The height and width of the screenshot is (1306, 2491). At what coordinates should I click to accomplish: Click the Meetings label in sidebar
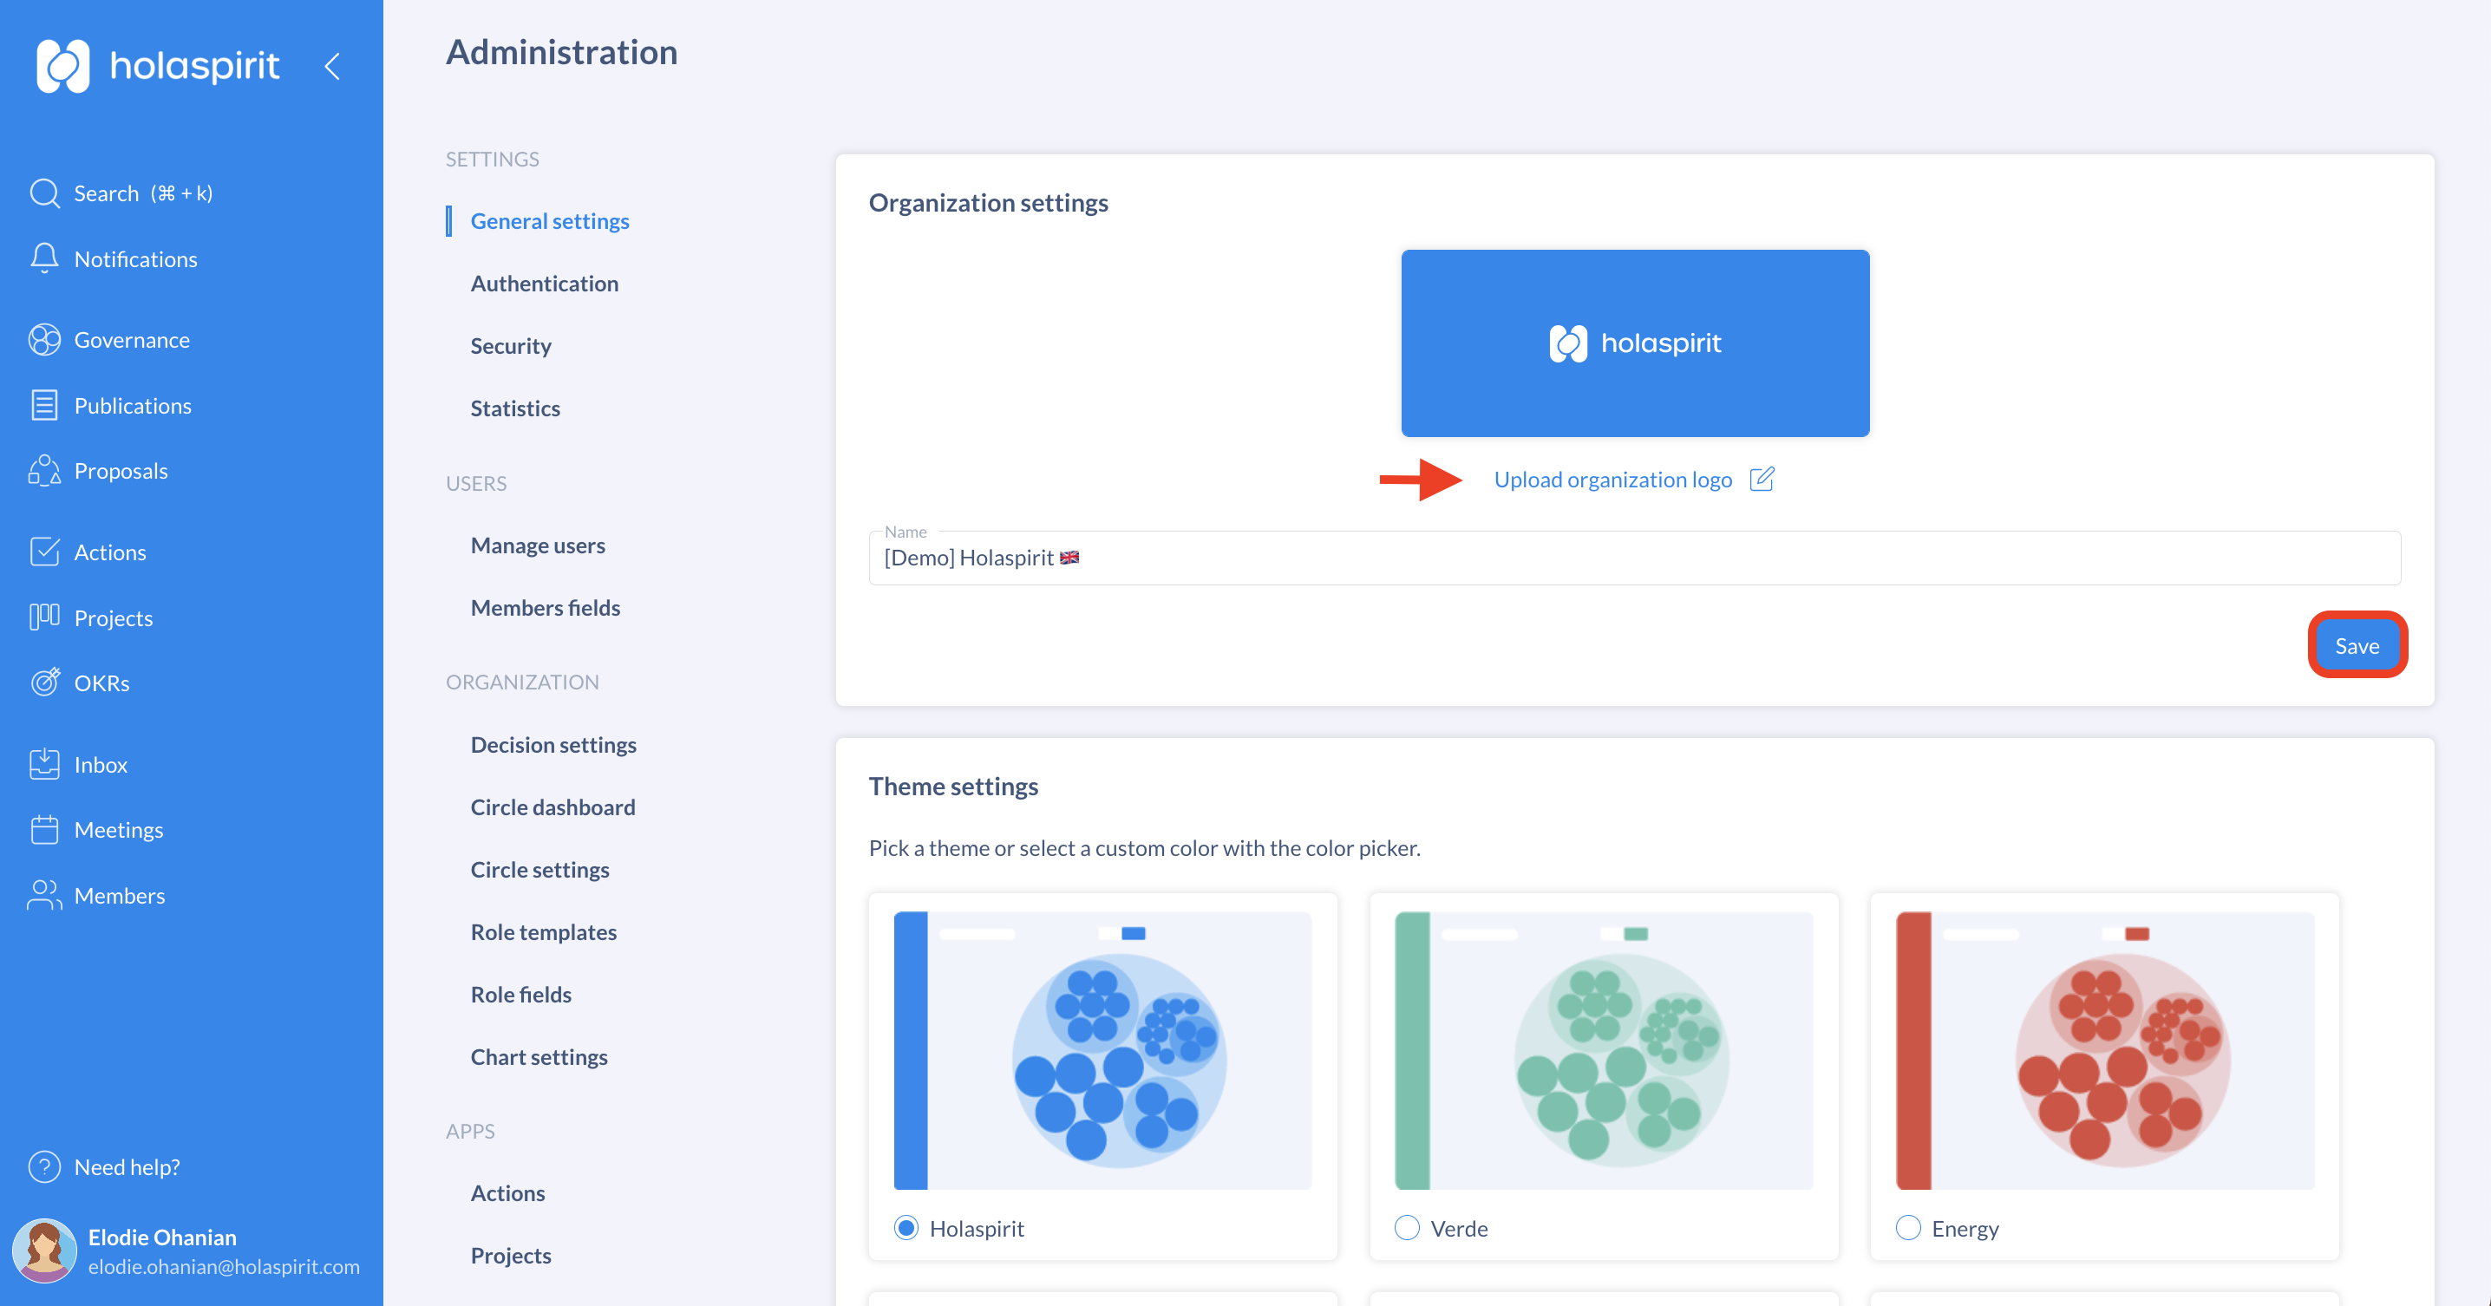coord(118,829)
